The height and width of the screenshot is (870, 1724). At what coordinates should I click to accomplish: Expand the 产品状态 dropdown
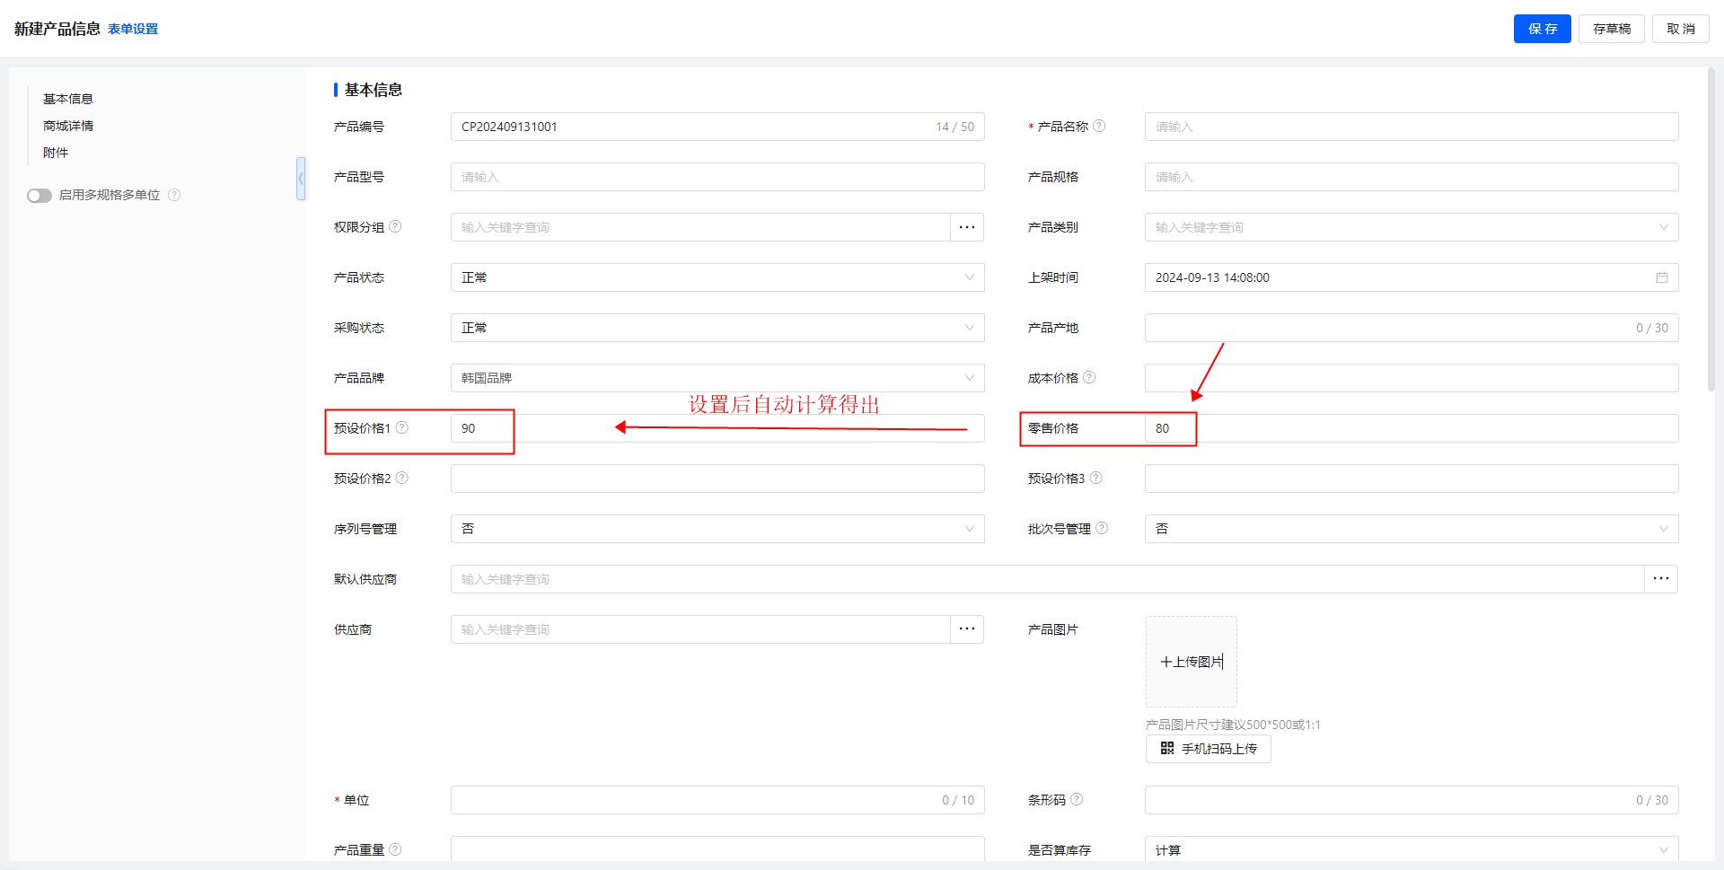click(717, 277)
